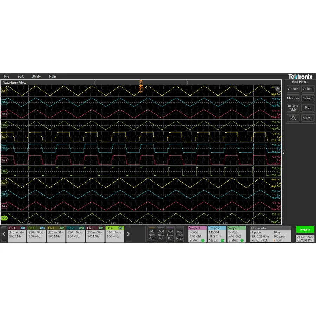The width and height of the screenshot is (316, 316).
Task: Toggle the S1-1 waveform handle
Action: coord(4,91)
